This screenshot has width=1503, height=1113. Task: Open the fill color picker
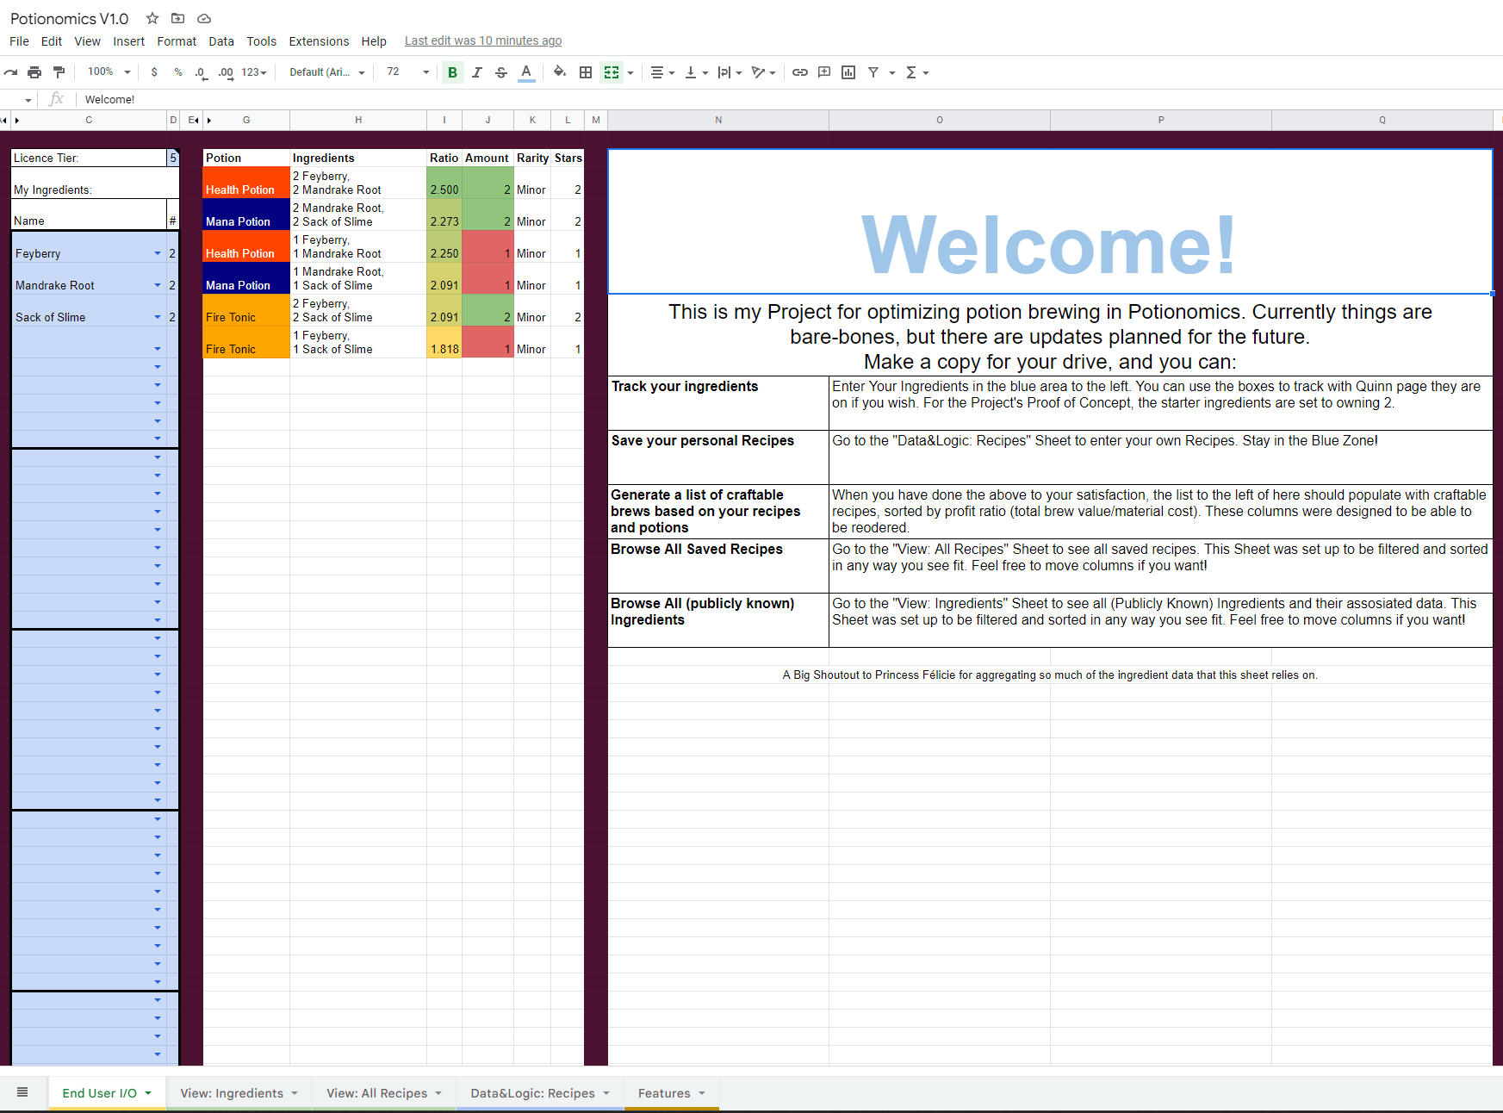(x=560, y=72)
